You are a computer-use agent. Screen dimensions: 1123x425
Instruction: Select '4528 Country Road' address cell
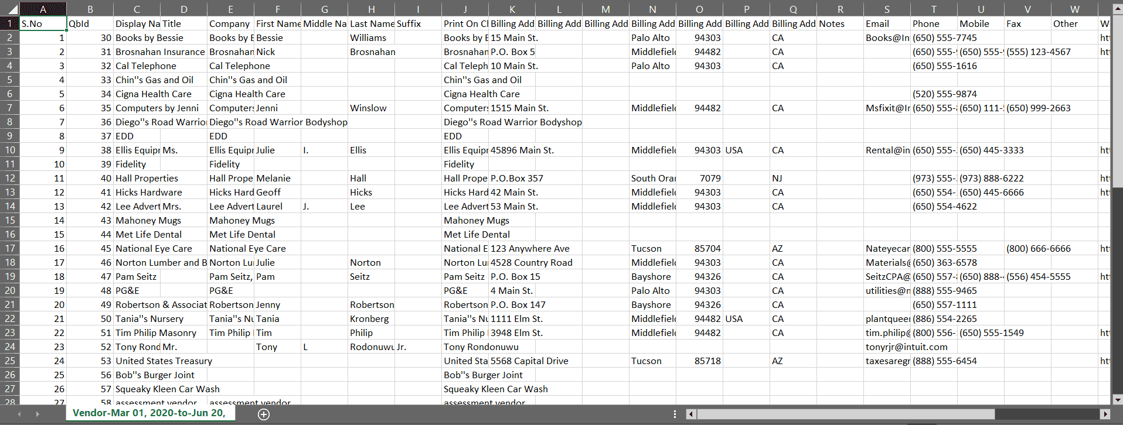(512, 262)
